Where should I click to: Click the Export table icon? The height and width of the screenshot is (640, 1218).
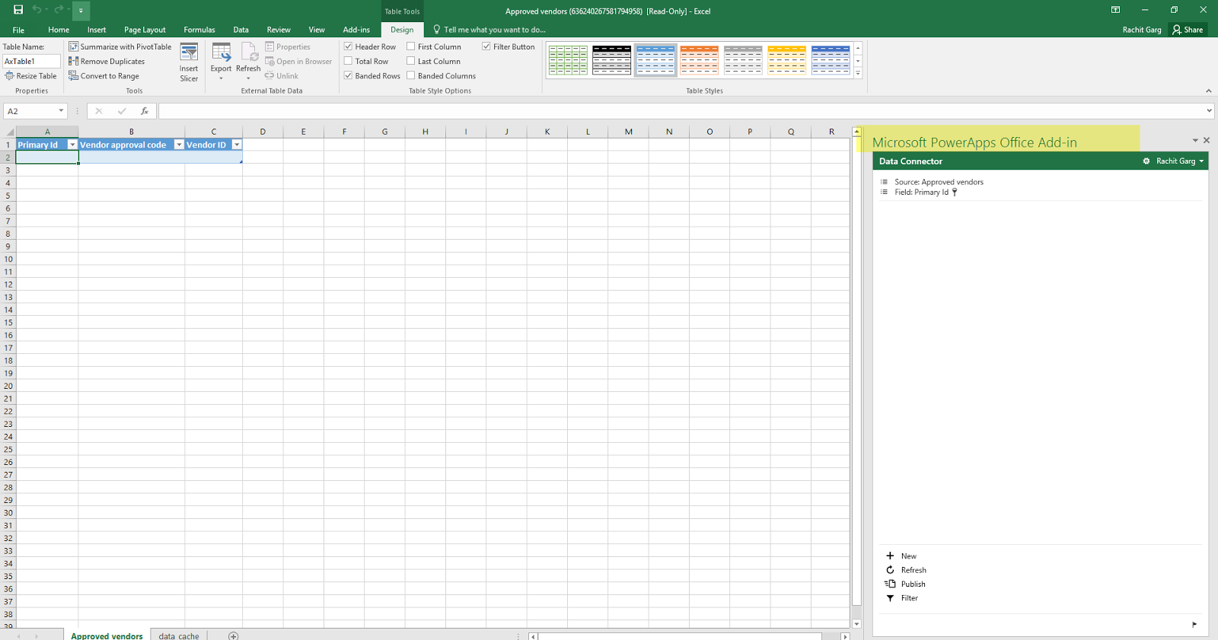(221, 53)
